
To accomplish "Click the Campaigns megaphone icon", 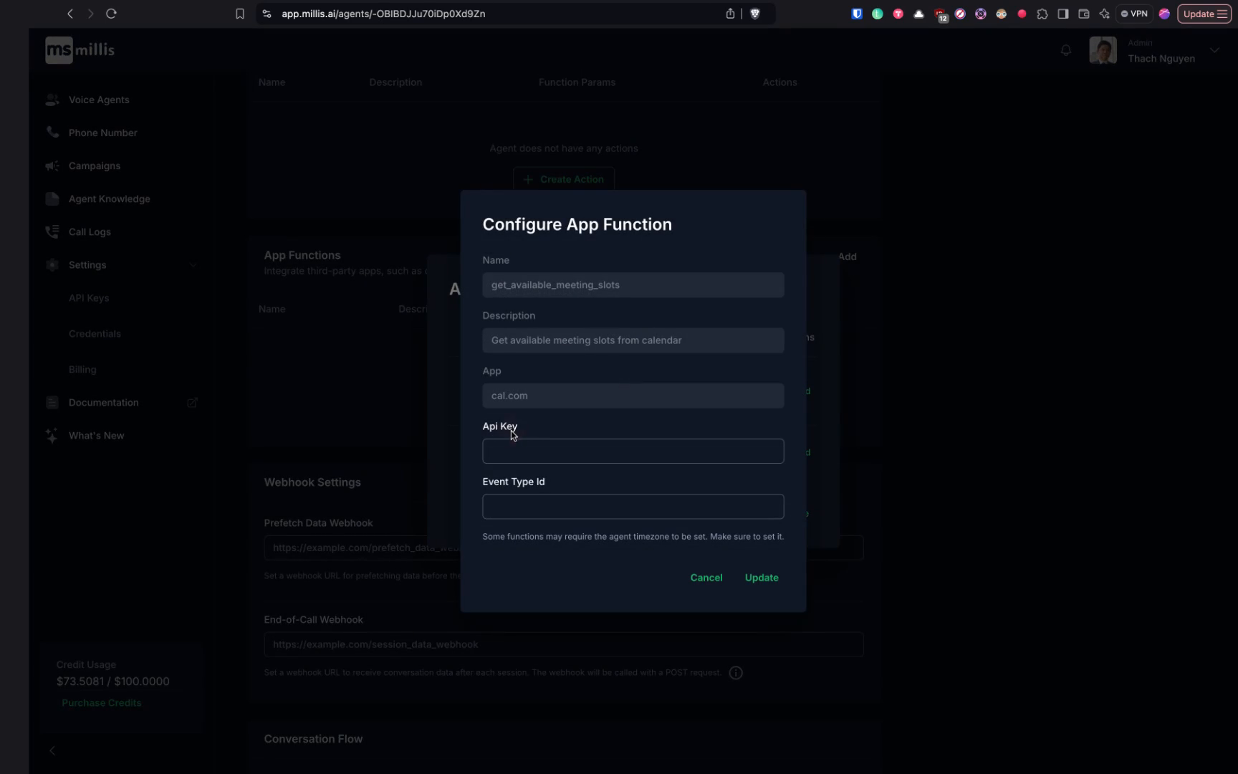I will click(x=52, y=166).
